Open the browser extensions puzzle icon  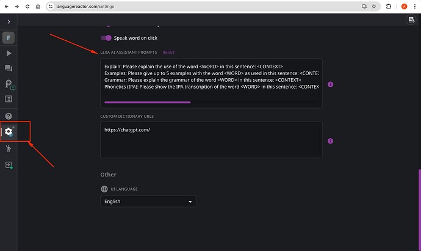388,6
